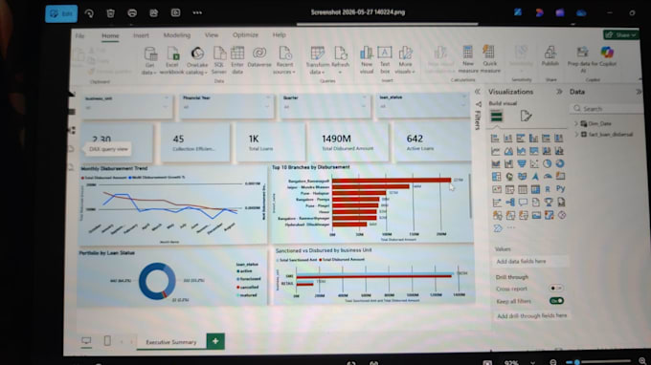651x365 pixels.
Task: Click the New visual button
Action: [x=366, y=60]
